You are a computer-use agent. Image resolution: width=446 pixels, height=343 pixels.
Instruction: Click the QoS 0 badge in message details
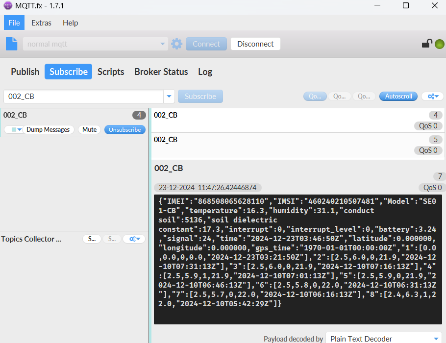click(x=432, y=188)
